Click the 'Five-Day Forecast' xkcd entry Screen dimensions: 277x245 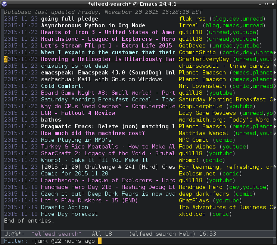(69, 214)
